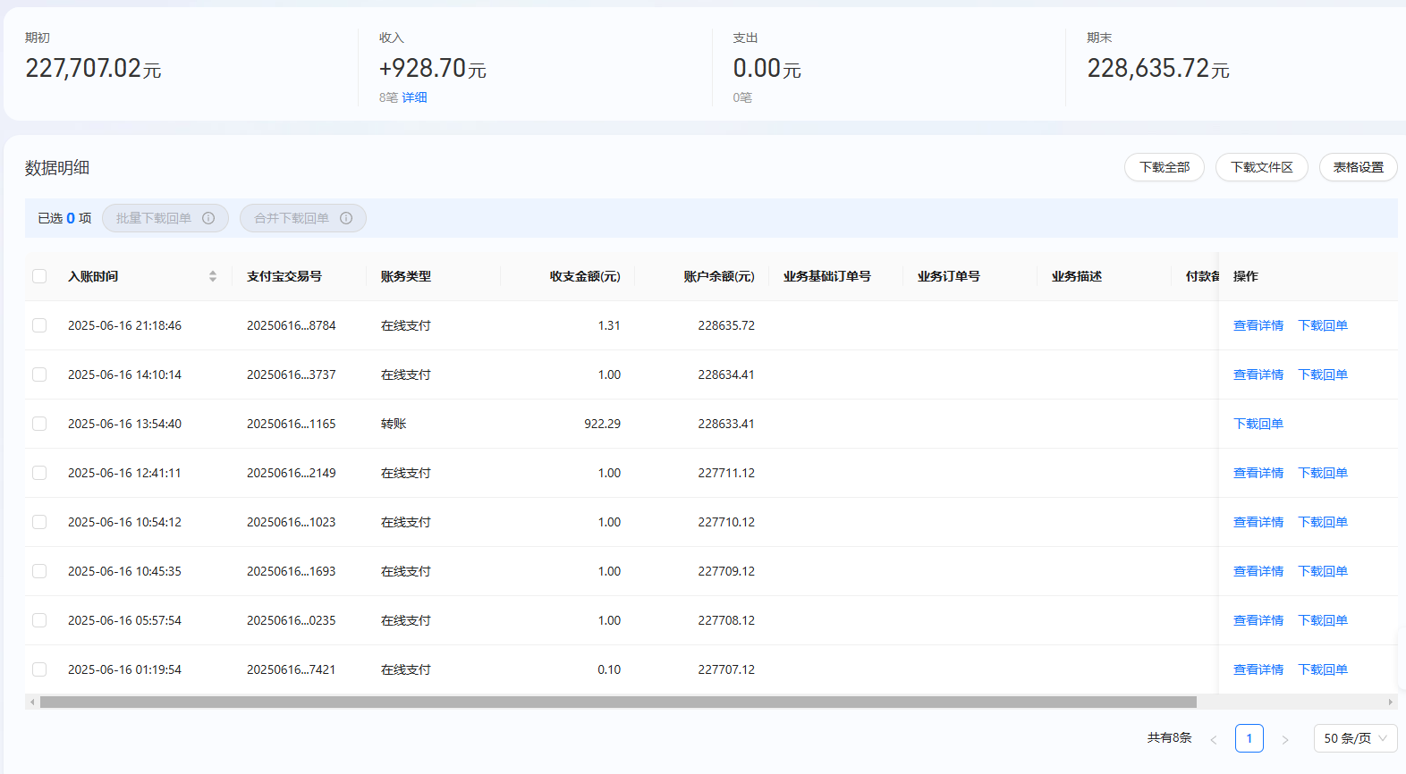
Task: Click the horizontal scrollbar thumb under the table
Action: pyautogui.click(x=618, y=702)
